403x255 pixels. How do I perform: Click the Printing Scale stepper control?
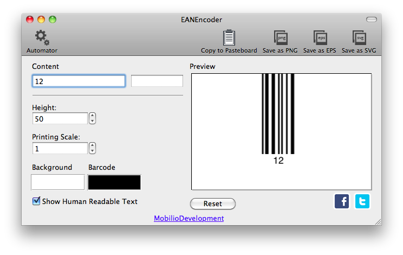pyautogui.click(x=92, y=148)
